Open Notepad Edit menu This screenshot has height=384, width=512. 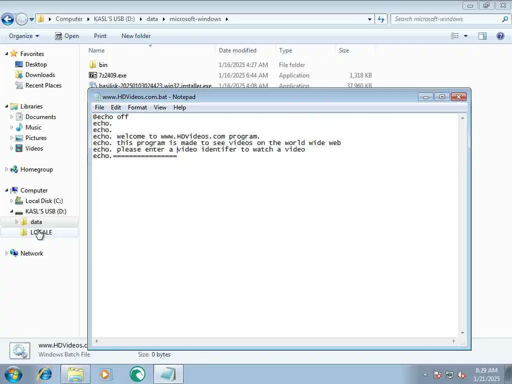[x=116, y=107]
